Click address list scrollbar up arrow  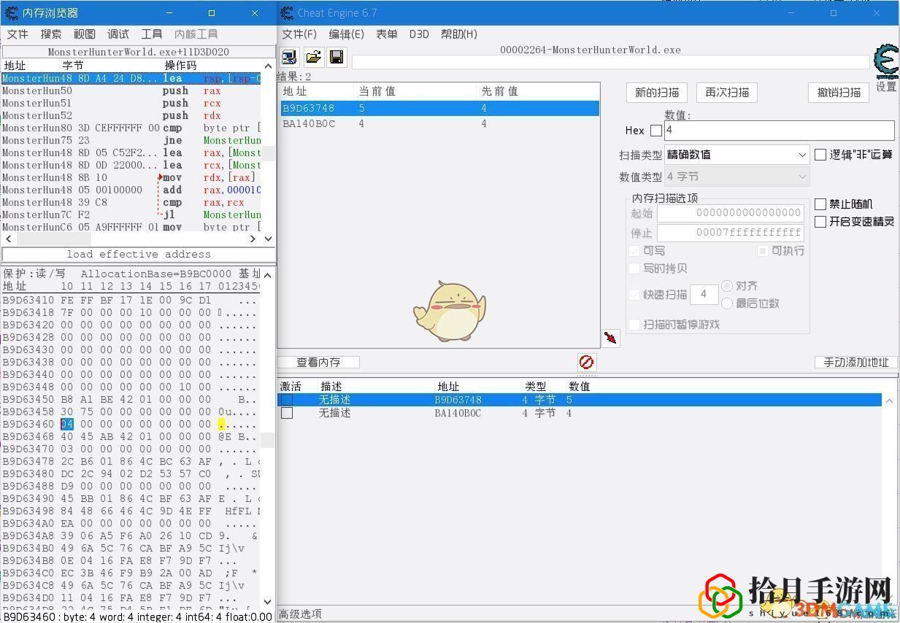pyautogui.click(x=890, y=400)
